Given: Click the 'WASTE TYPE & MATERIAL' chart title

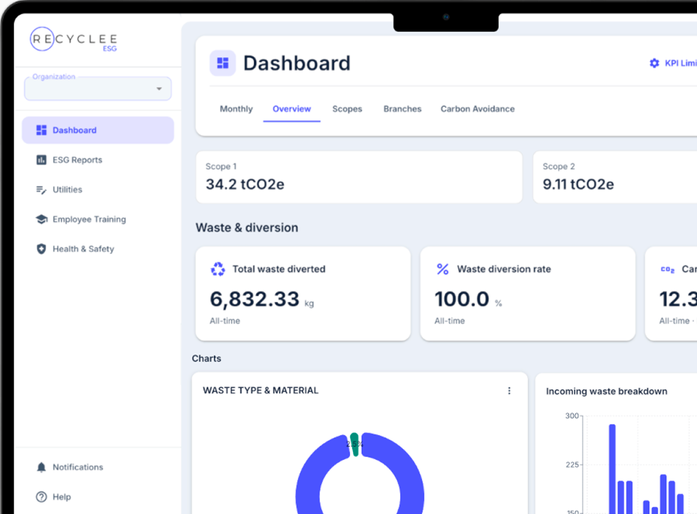Looking at the screenshot, I should pyautogui.click(x=261, y=391).
